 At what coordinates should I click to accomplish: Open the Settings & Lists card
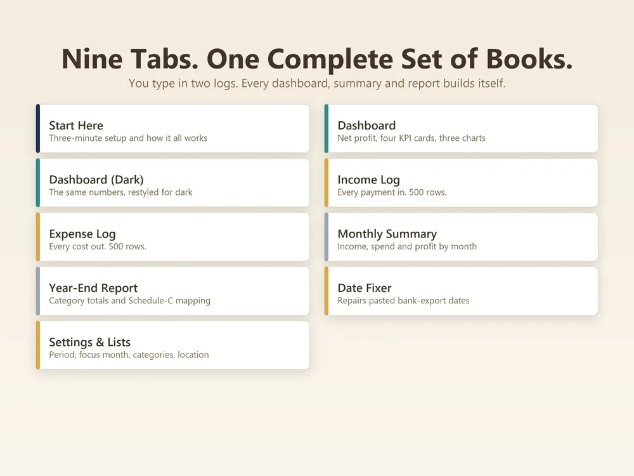point(172,345)
